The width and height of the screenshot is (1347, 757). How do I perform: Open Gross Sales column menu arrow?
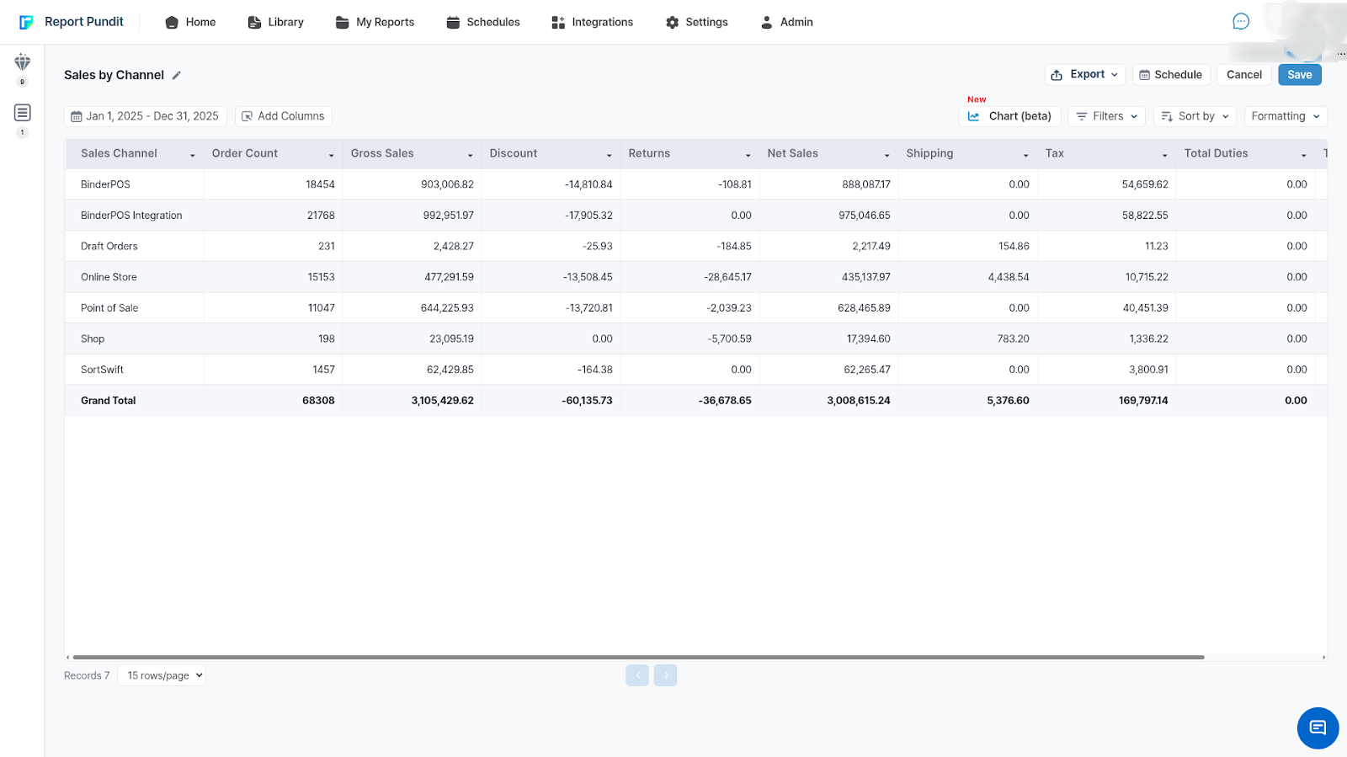coord(470,155)
